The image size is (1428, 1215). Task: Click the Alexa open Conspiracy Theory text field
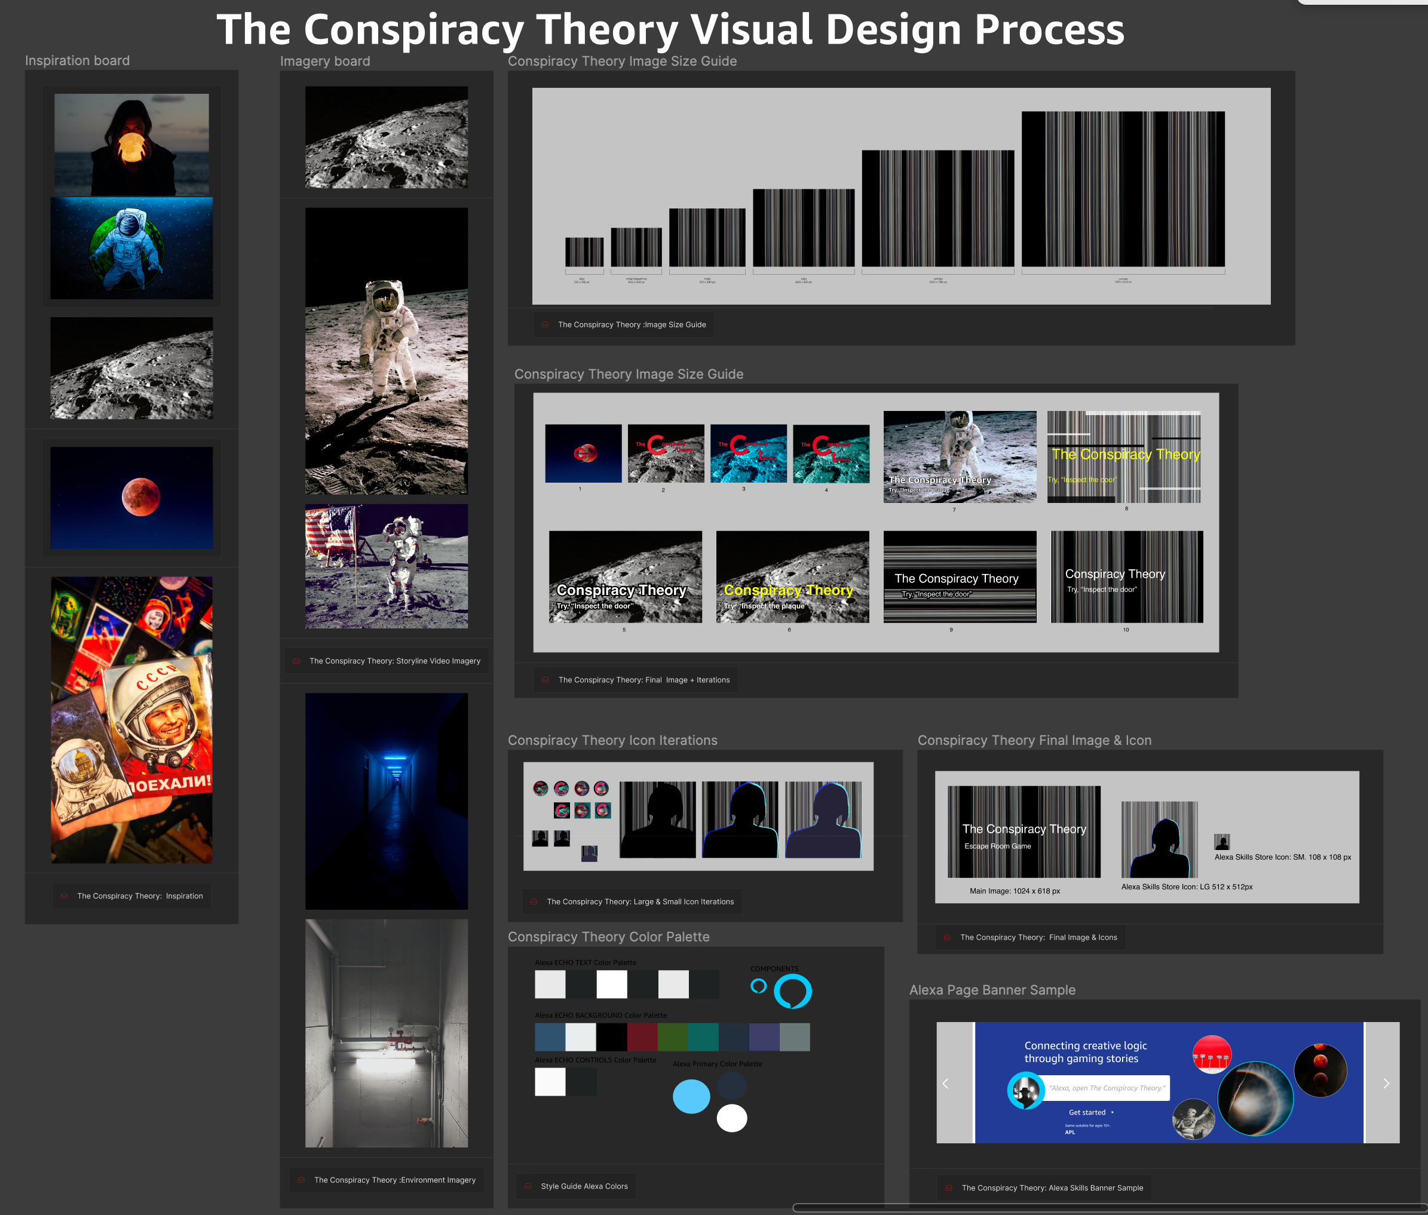pyautogui.click(x=1107, y=1088)
